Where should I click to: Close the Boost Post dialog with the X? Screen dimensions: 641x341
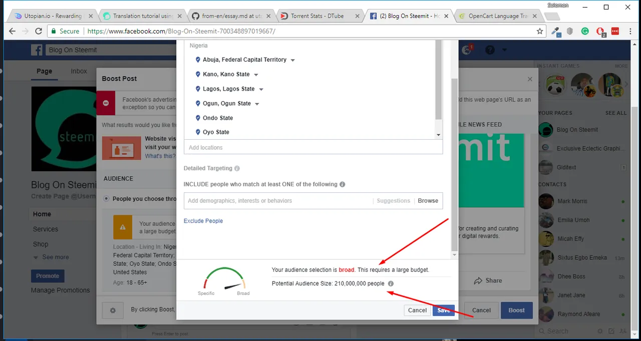[x=530, y=79]
